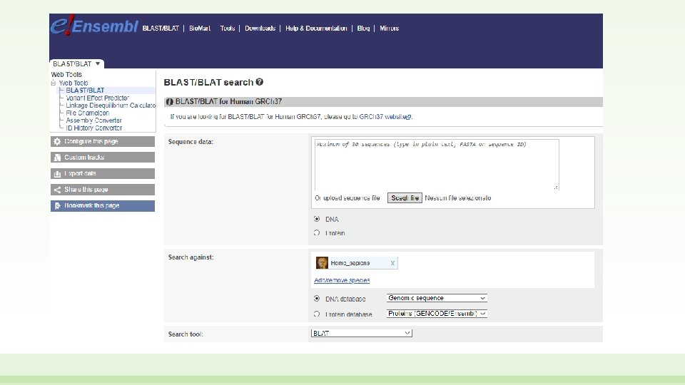Open Tools in top navigation
Screen dimensions: 685x385
228,29
